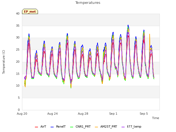This screenshot has width=176, height=132.
Task: Click the 35 y-axis tick label
Action: pyautogui.click(x=18, y=26)
